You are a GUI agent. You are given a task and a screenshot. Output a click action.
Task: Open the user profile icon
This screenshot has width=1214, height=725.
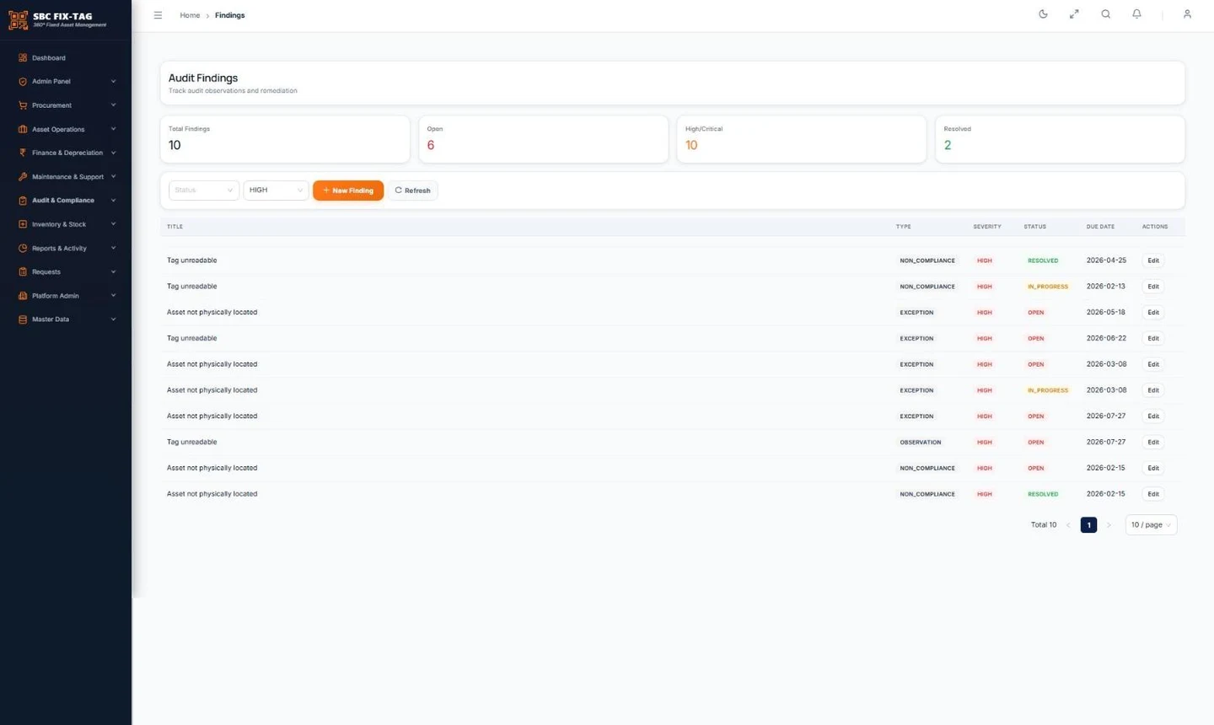point(1187,14)
